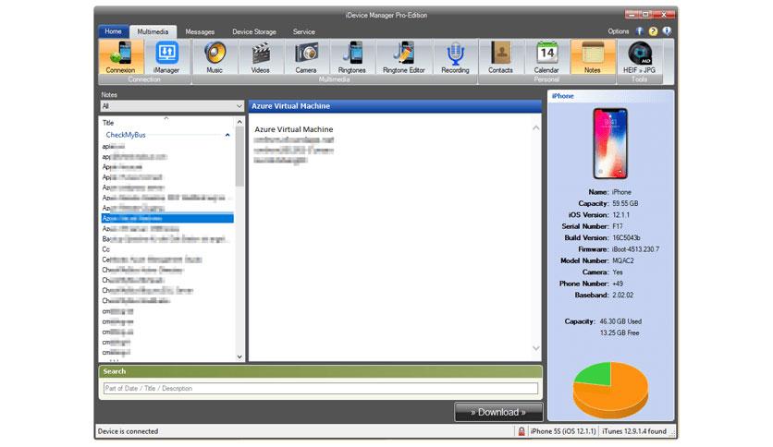Viewport: 773px width, 447px height.
Task: Open help via the question mark icon
Action: pos(653,31)
